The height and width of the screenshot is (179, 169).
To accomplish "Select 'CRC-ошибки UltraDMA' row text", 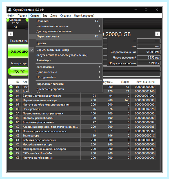I will 37,153.
